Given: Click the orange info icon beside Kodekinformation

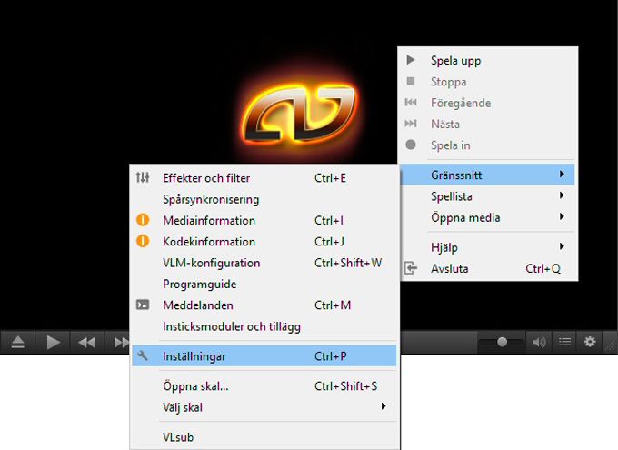Looking at the screenshot, I should click(x=143, y=241).
